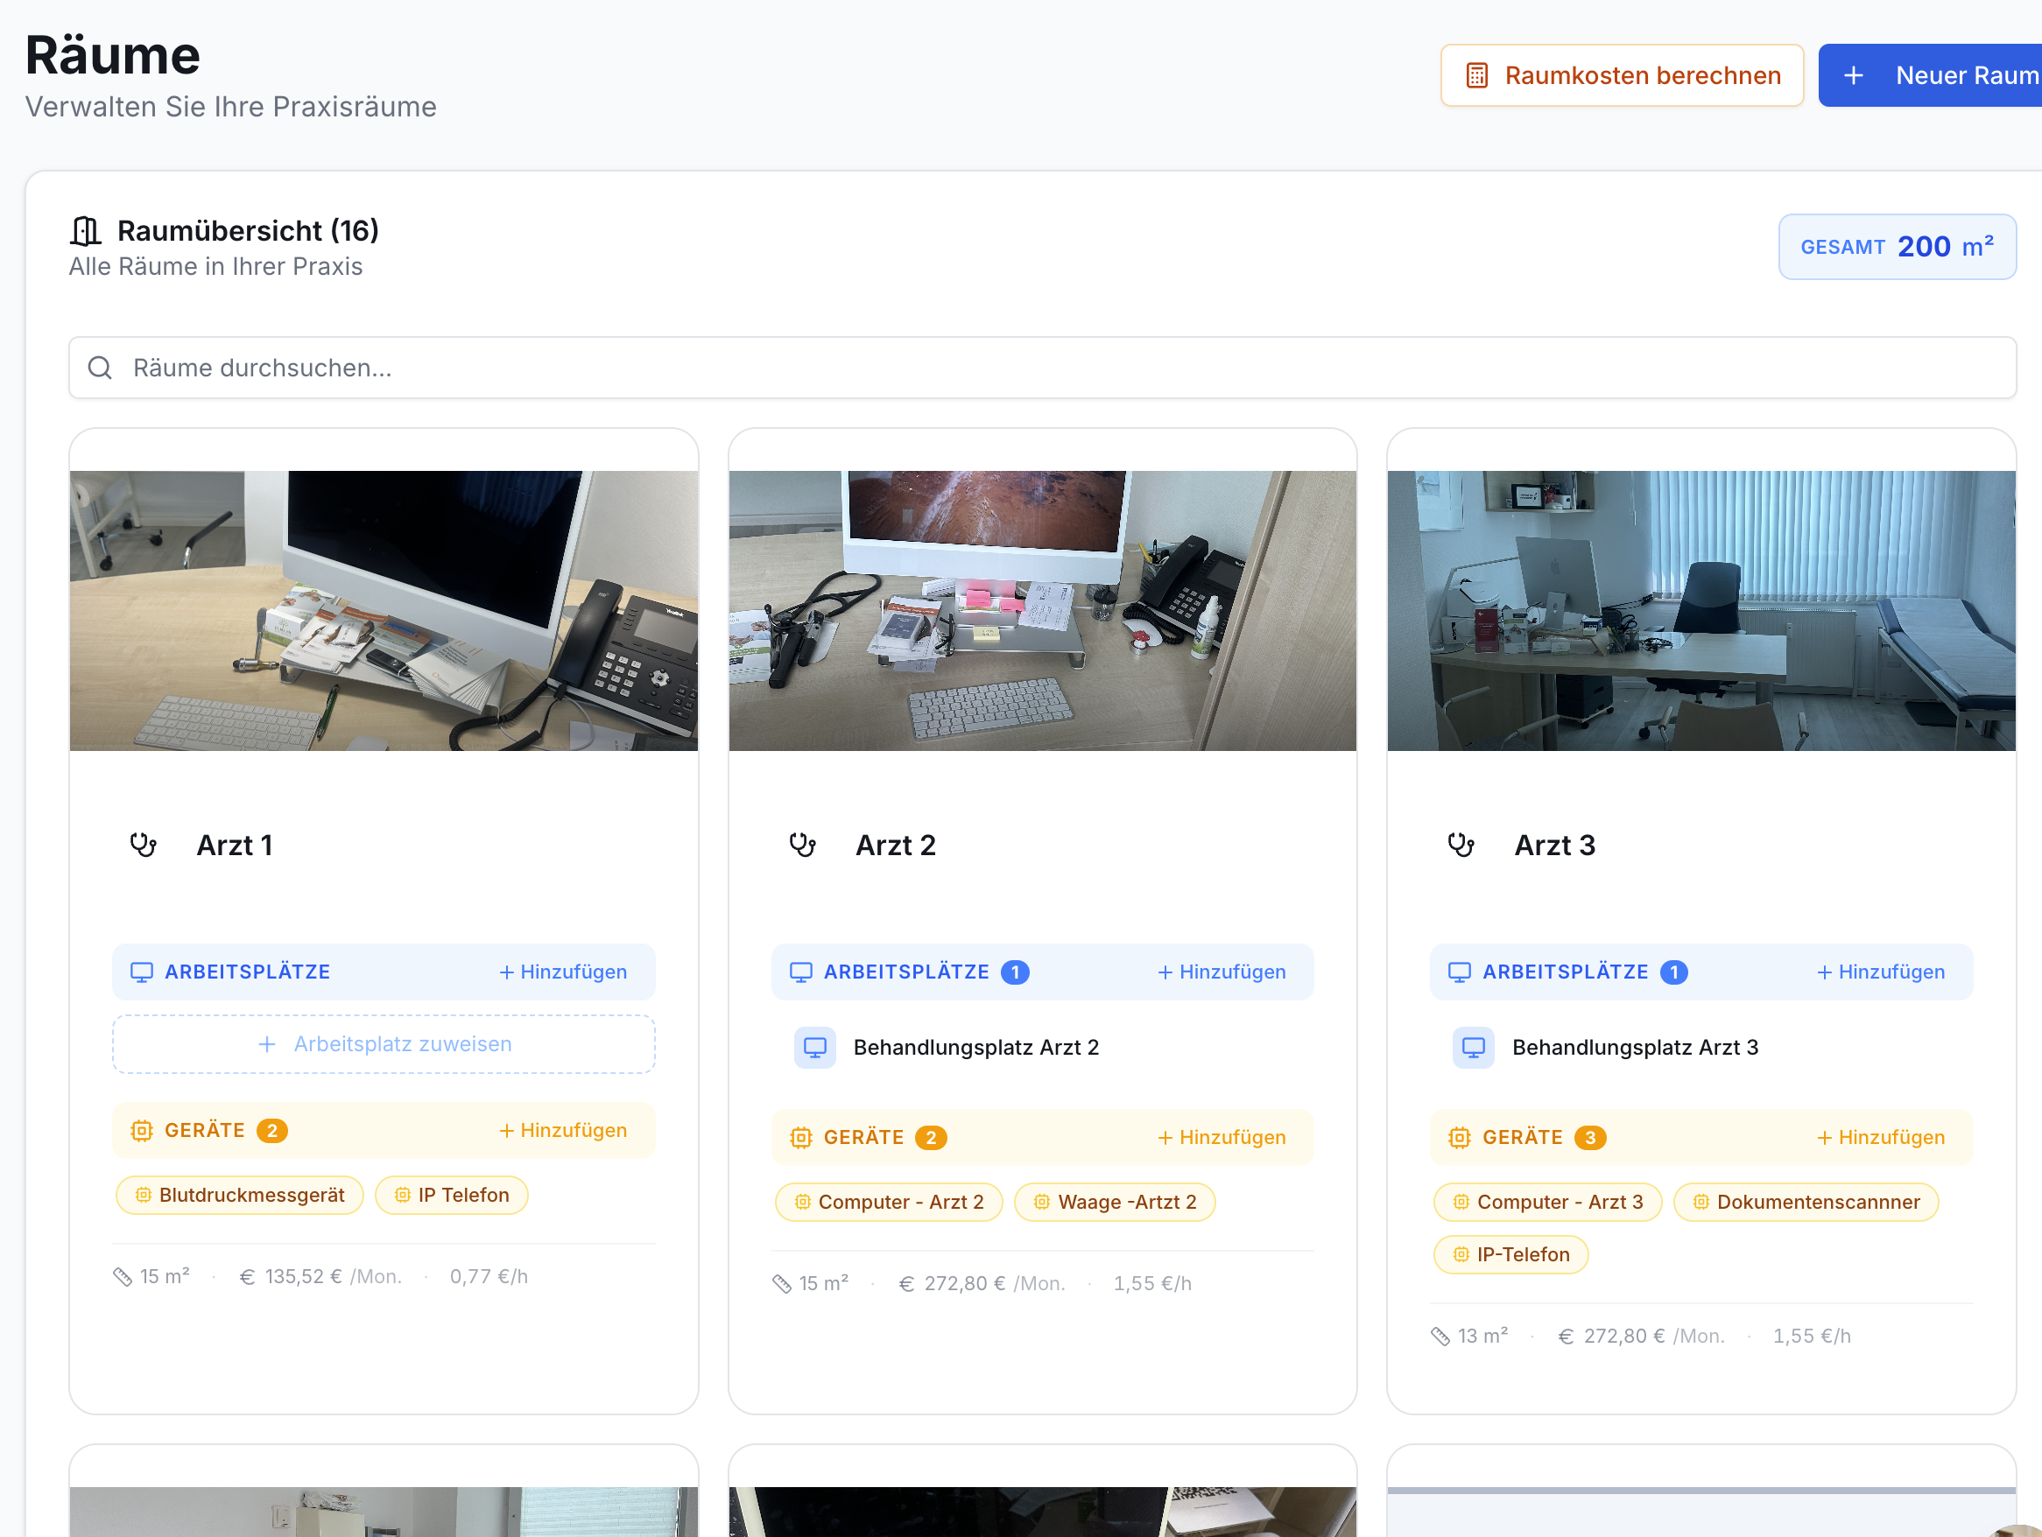
Task: Click the Geräte chip icon in Arzt 1
Action: (141, 1131)
